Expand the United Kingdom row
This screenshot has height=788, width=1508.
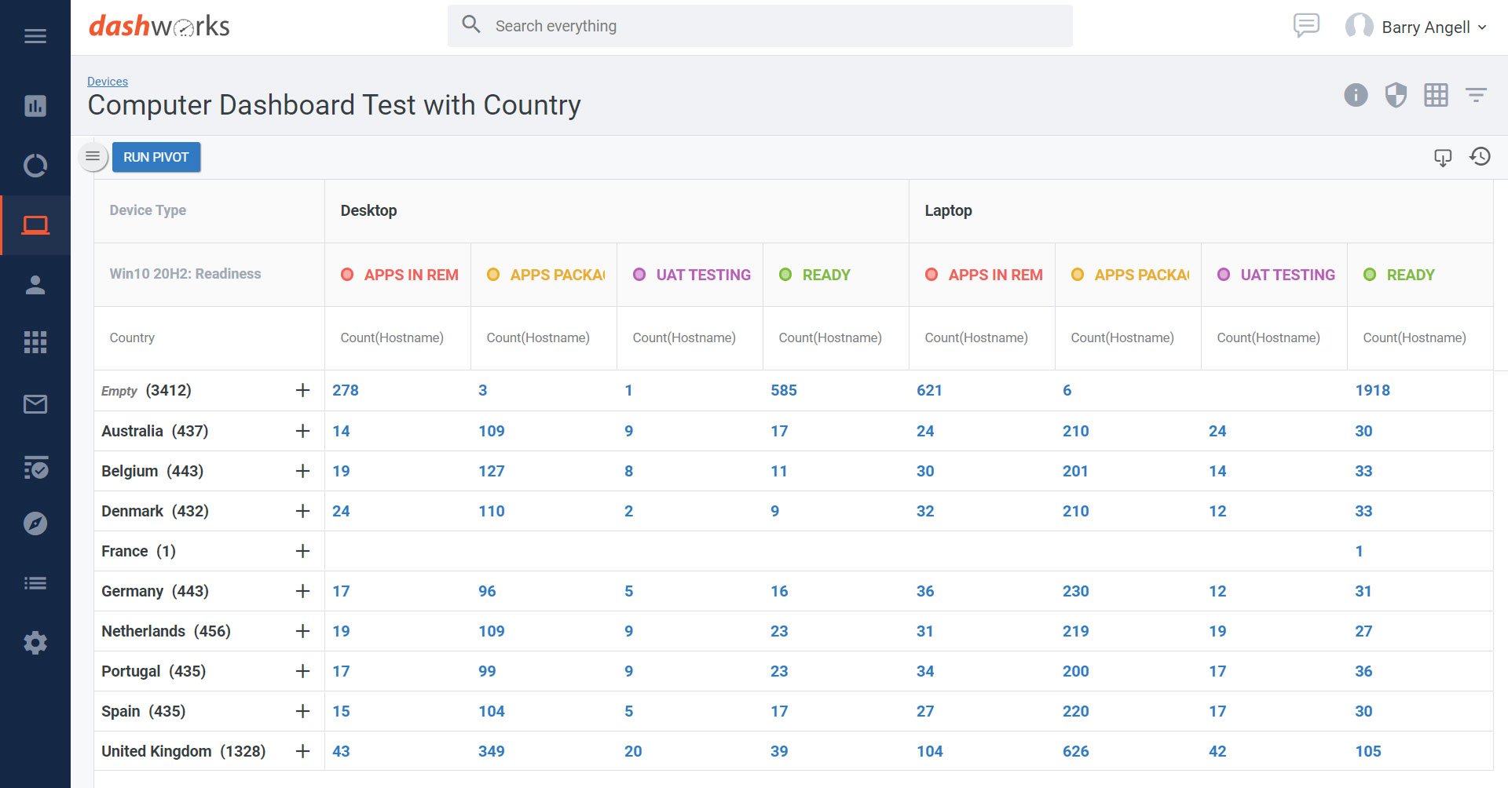[302, 751]
